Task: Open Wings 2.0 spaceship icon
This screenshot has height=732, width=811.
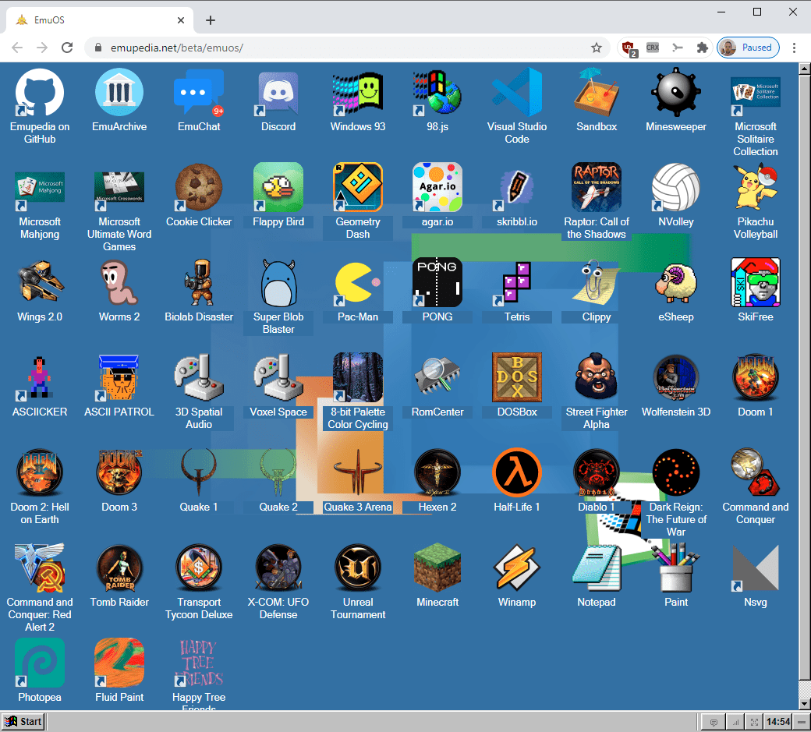Action: pos(40,282)
